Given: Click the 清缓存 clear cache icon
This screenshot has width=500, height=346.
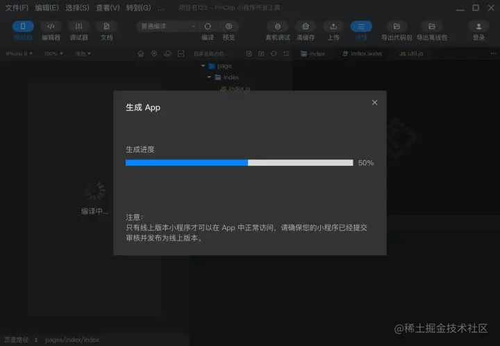Looking at the screenshot, I should [x=306, y=26].
